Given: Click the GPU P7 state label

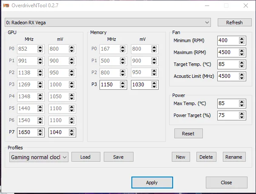Looking at the screenshot, I should (x=12, y=132).
